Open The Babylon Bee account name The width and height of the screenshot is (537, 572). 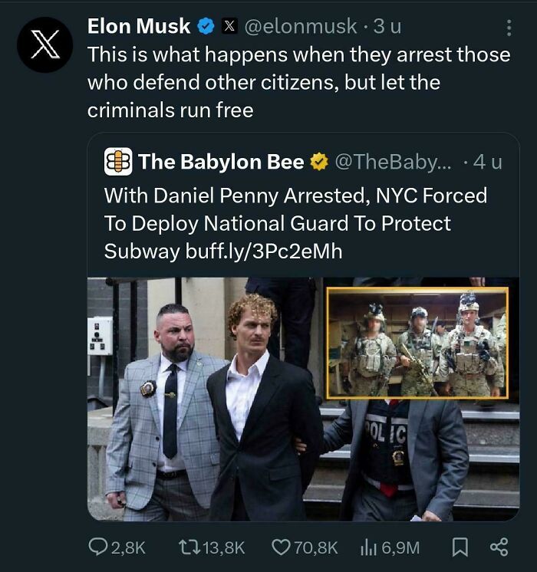221,162
